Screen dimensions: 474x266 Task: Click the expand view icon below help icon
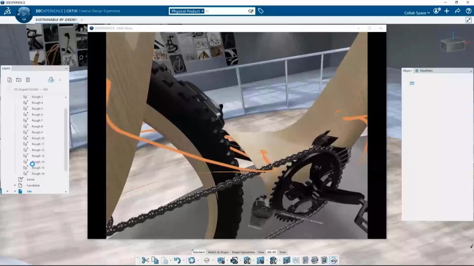pos(469,20)
